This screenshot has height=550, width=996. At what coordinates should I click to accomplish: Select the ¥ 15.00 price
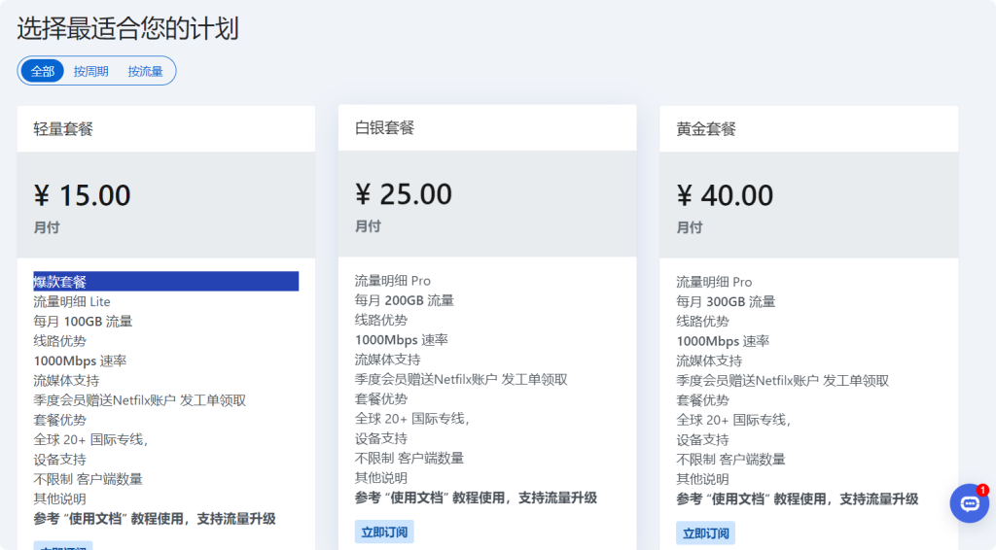[x=83, y=195]
